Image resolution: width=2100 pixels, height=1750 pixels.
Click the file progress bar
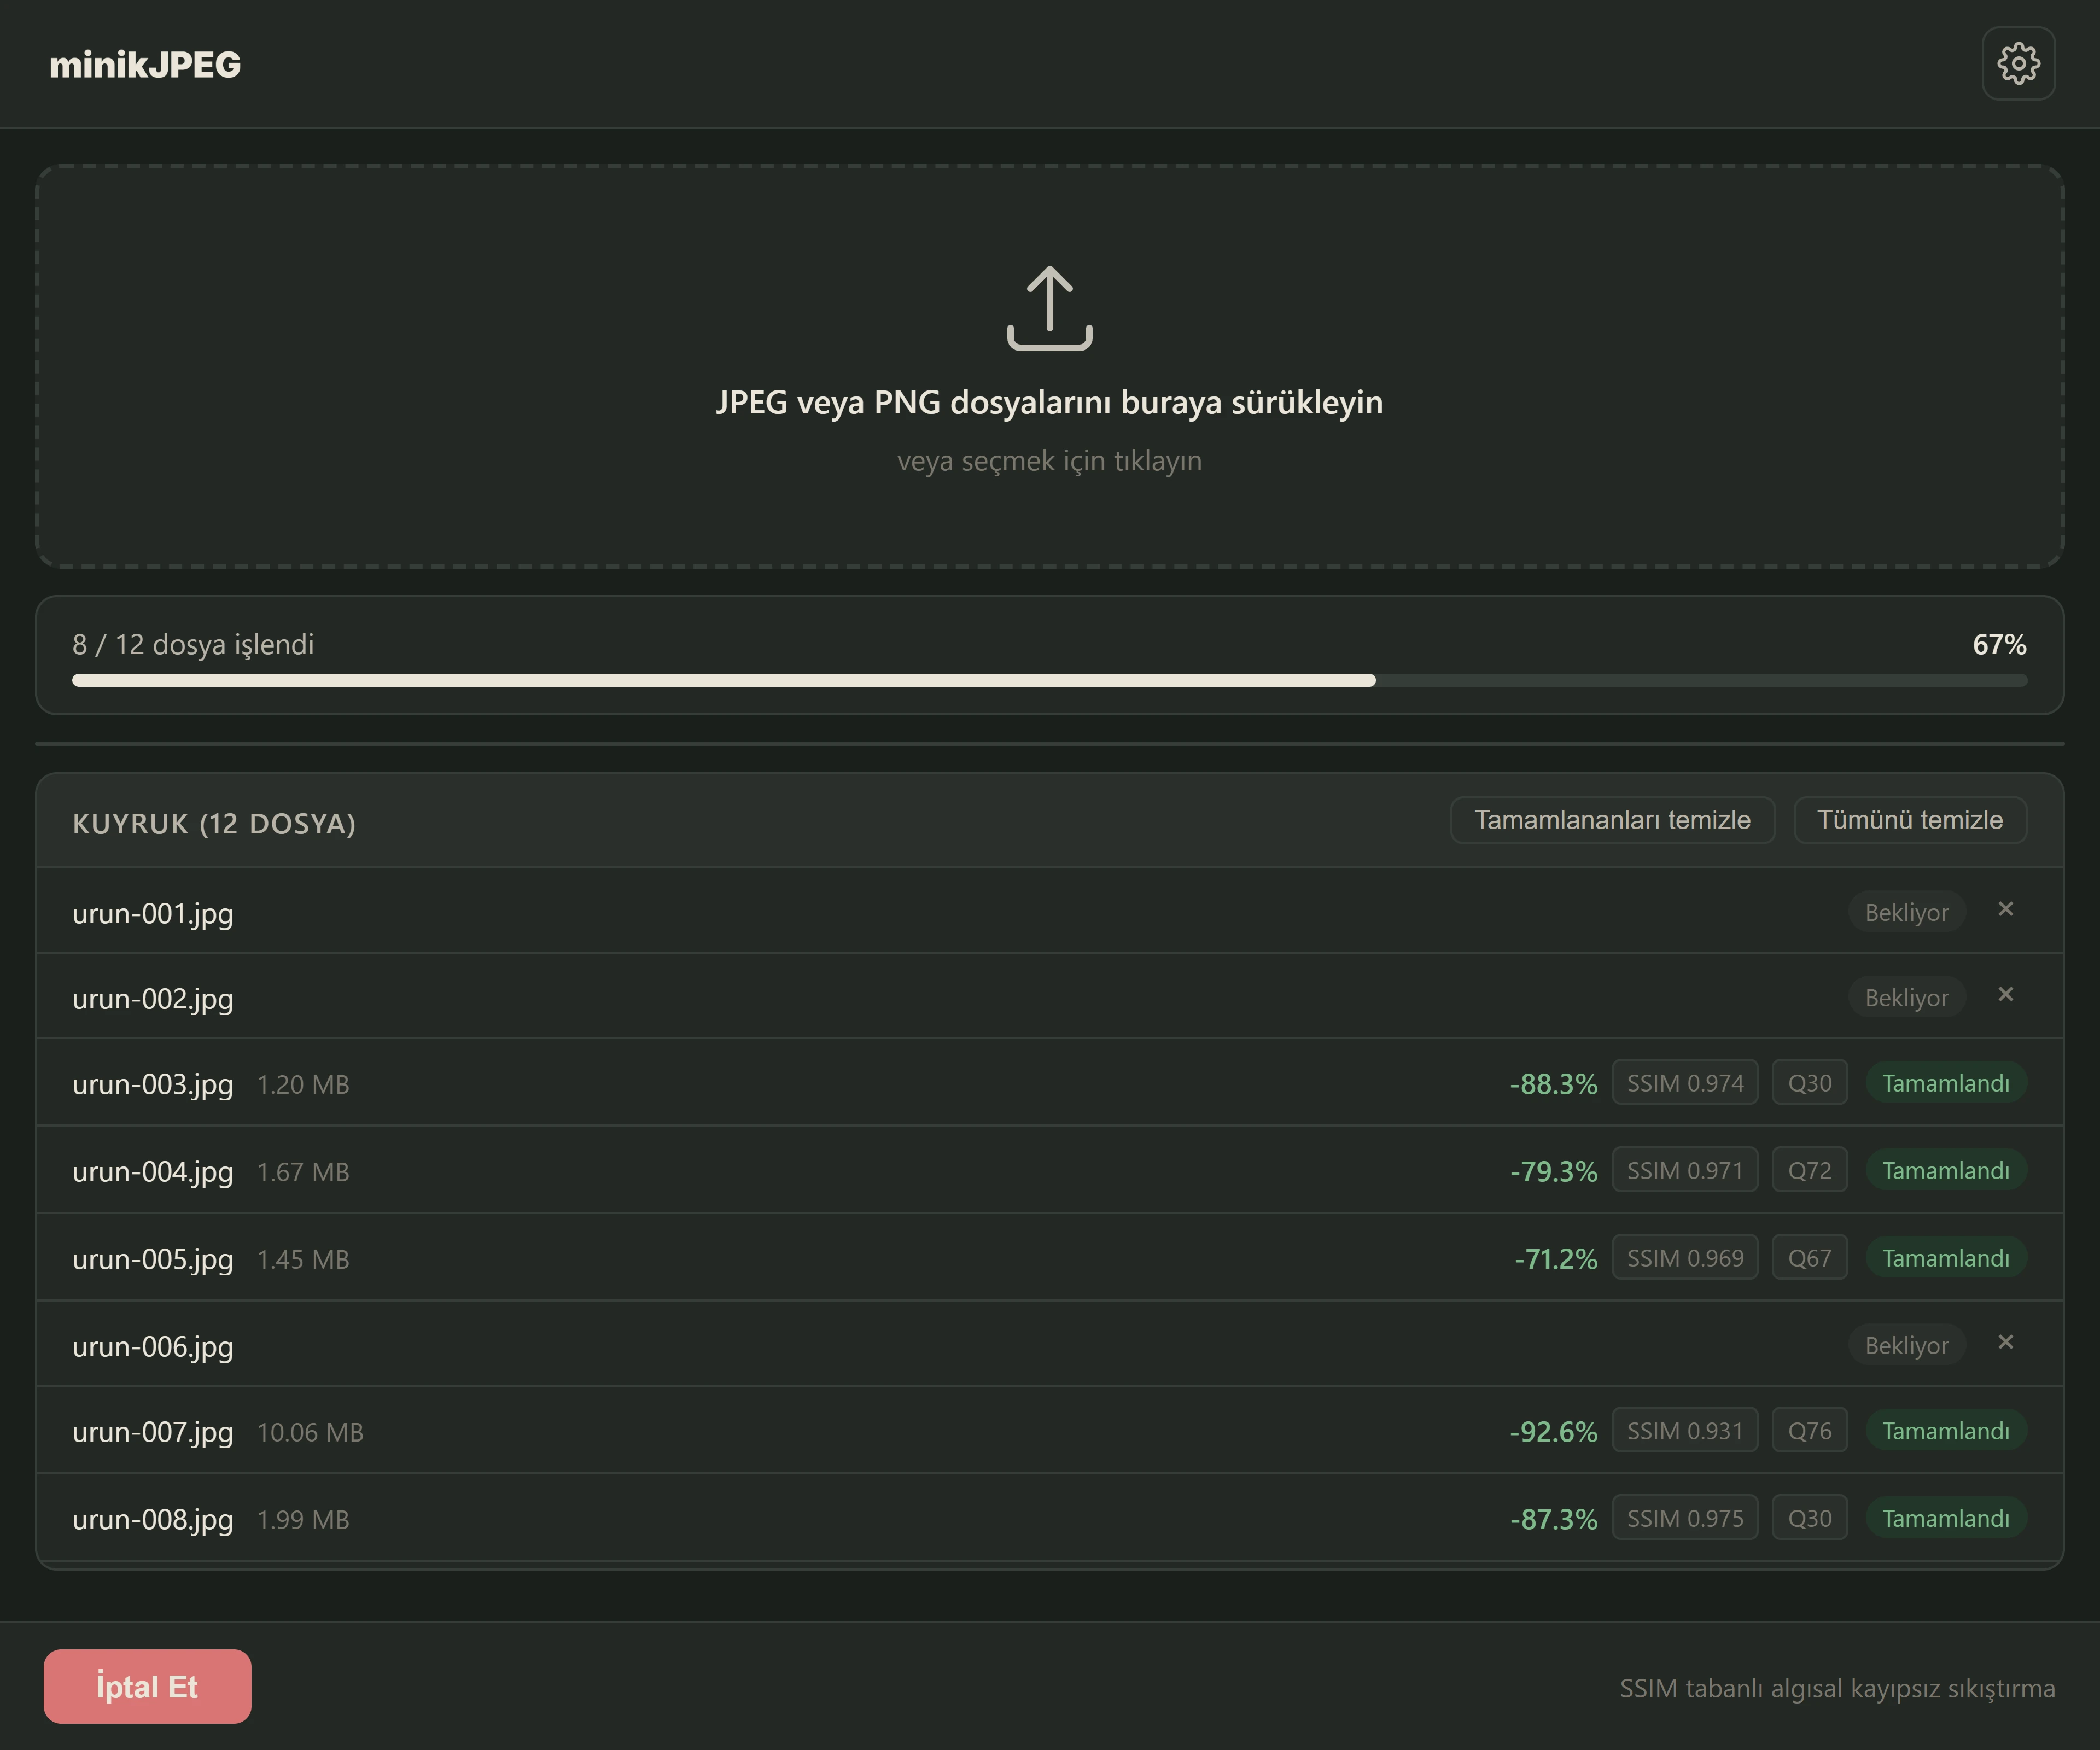point(1049,680)
